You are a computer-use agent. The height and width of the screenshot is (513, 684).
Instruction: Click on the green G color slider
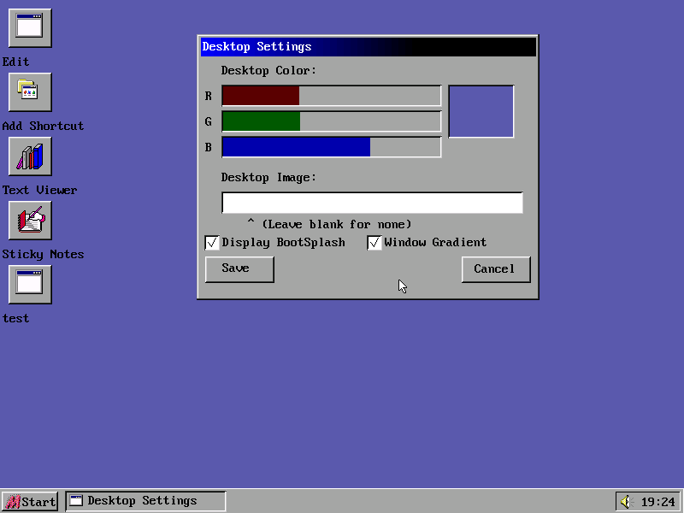pos(331,121)
